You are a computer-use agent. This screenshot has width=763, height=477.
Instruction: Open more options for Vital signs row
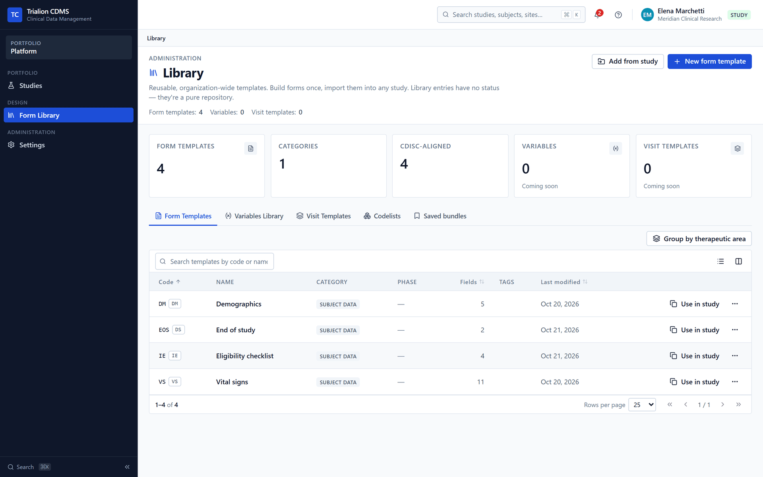coord(735,382)
